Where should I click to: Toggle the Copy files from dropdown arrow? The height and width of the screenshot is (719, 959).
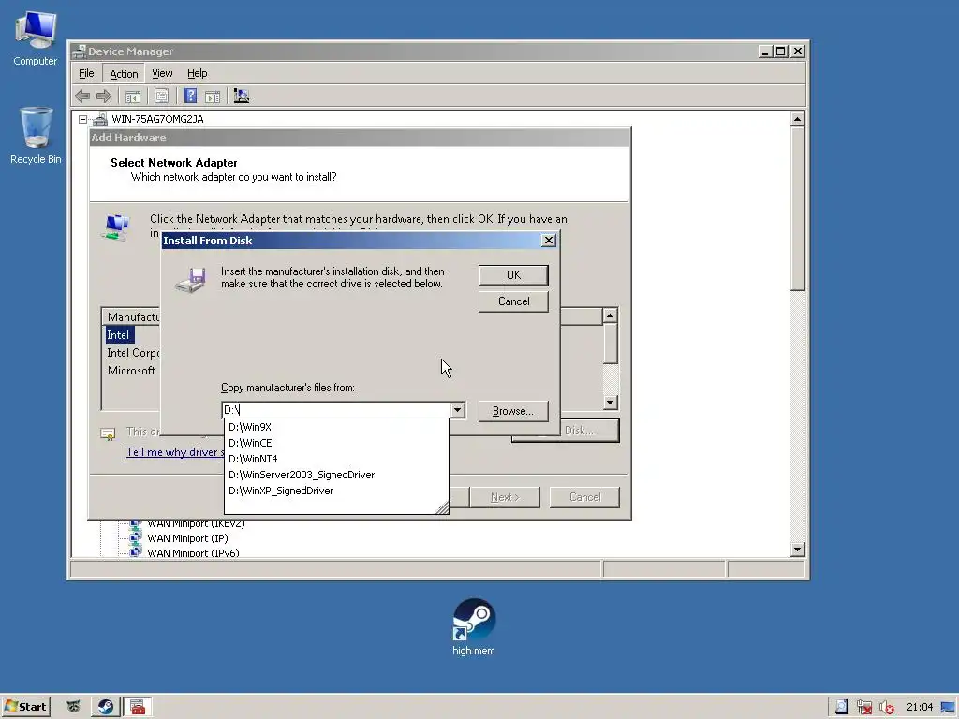click(x=457, y=410)
